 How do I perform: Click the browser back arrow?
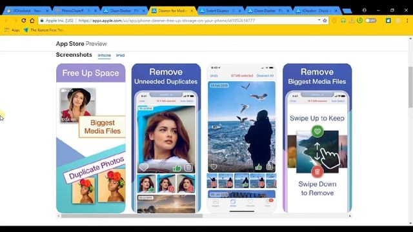pyautogui.click(x=6, y=20)
